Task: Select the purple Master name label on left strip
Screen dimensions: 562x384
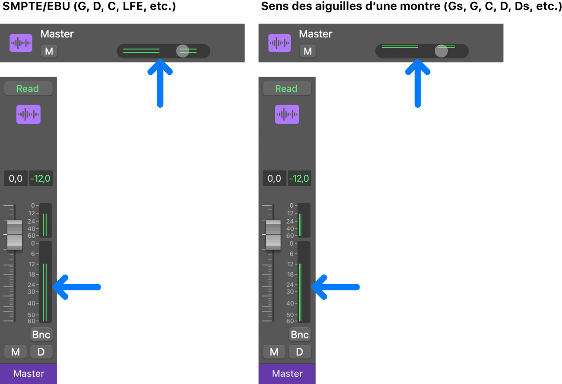Action: click(29, 374)
